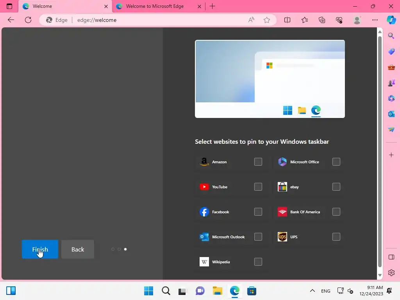Show hidden icons chevron in system tray
This screenshot has width=400, height=300.
312,291
